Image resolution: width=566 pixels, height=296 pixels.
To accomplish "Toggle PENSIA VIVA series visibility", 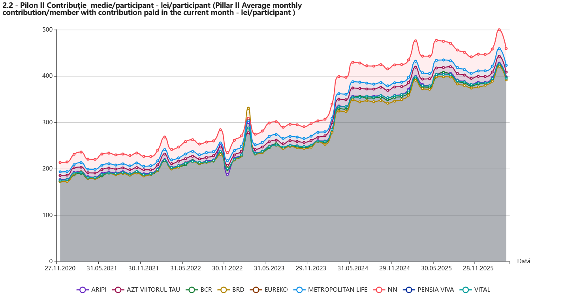I will tap(429, 290).
